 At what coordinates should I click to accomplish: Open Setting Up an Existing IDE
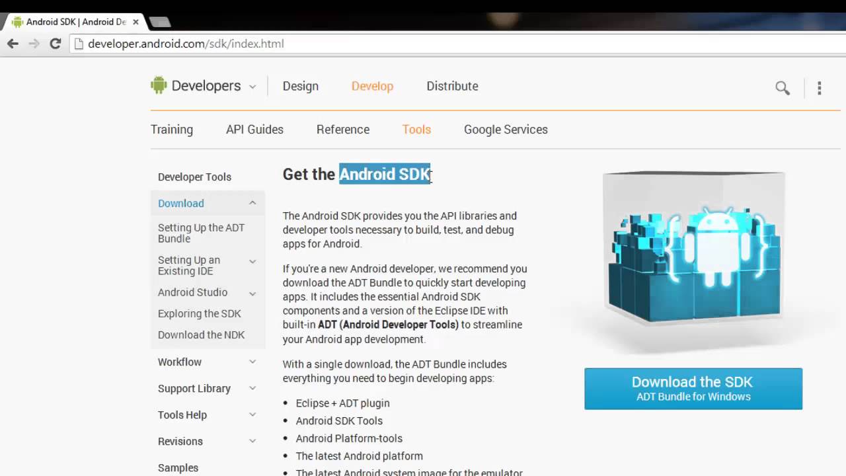pyautogui.click(x=189, y=265)
